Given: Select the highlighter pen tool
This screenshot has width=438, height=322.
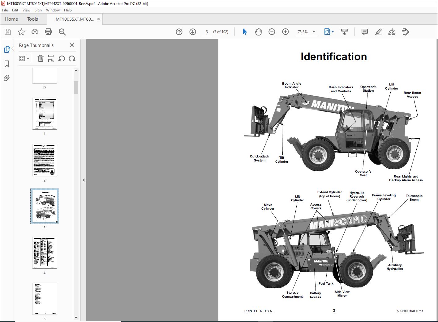Looking at the screenshot, I should click(378, 32).
